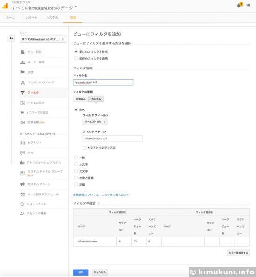Select the 検索と置換 radio button
The height and width of the screenshot is (277, 256).
pyautogui.click(x=76, y=178)
